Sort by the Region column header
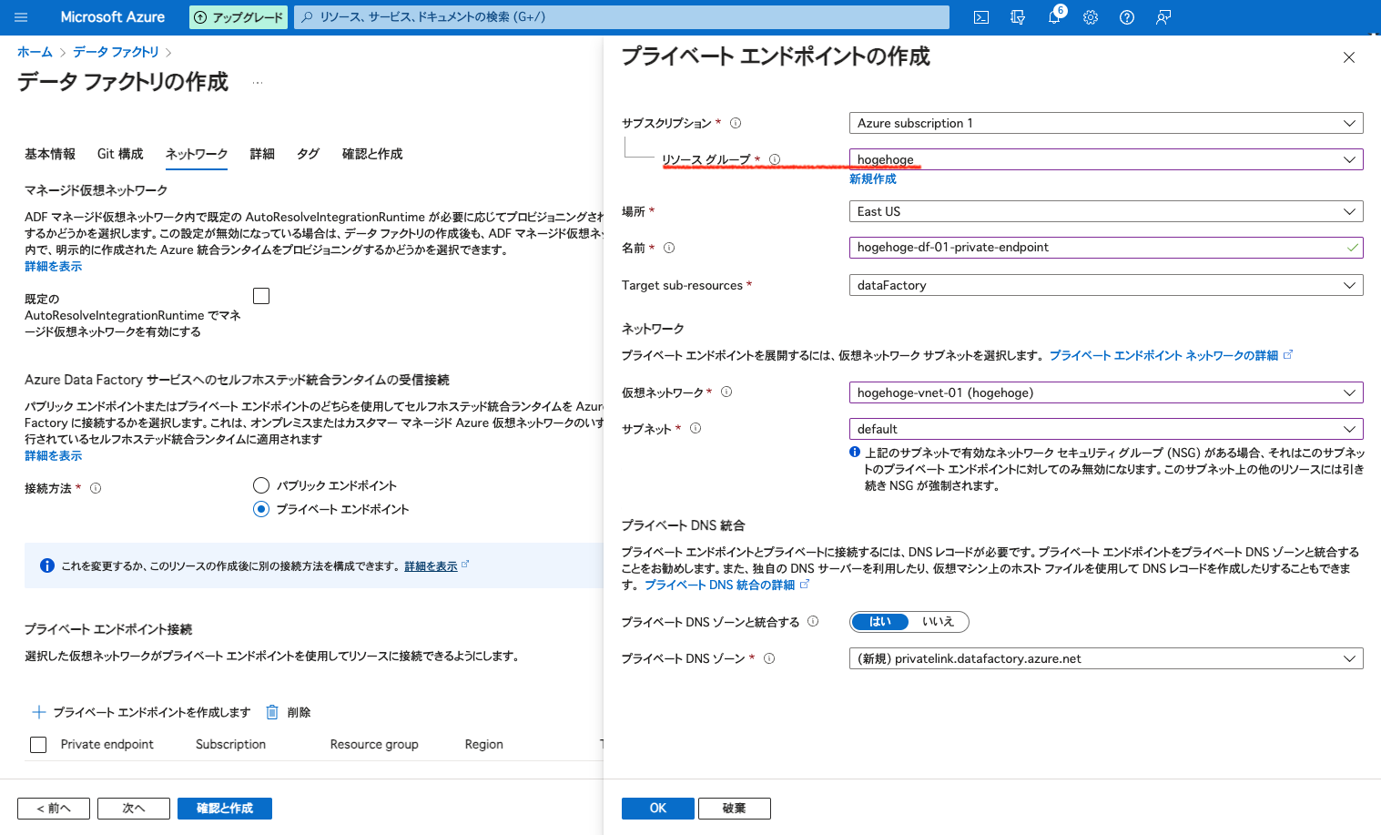This screenshot has width=1381, height=835. tap(484, 745)
